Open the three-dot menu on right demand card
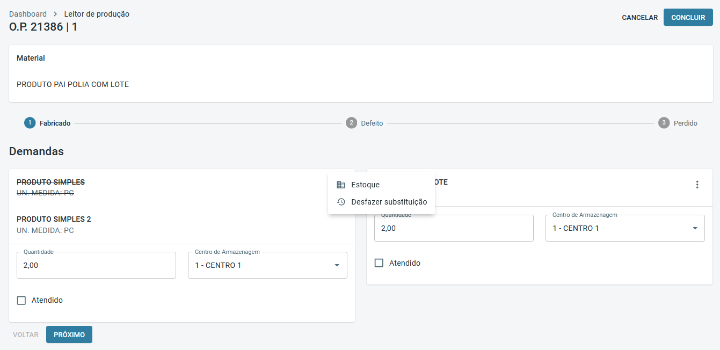 (697, 185)
